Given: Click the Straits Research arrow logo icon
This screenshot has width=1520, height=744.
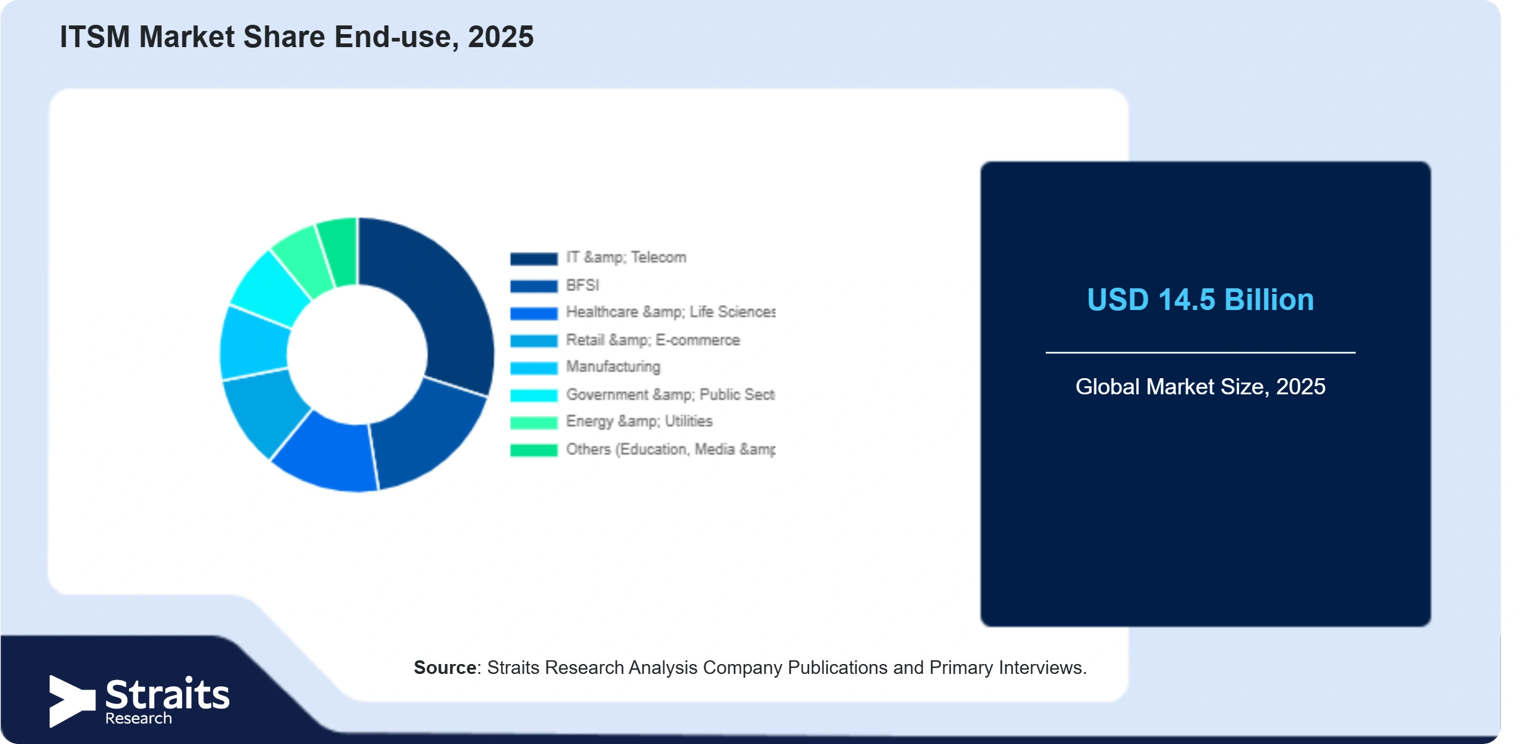Looking at the screenshot, I should 72,701.
